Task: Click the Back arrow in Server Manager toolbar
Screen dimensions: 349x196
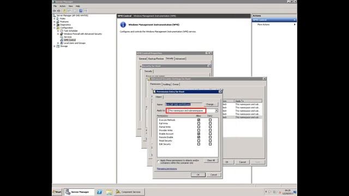Action: 55,11
